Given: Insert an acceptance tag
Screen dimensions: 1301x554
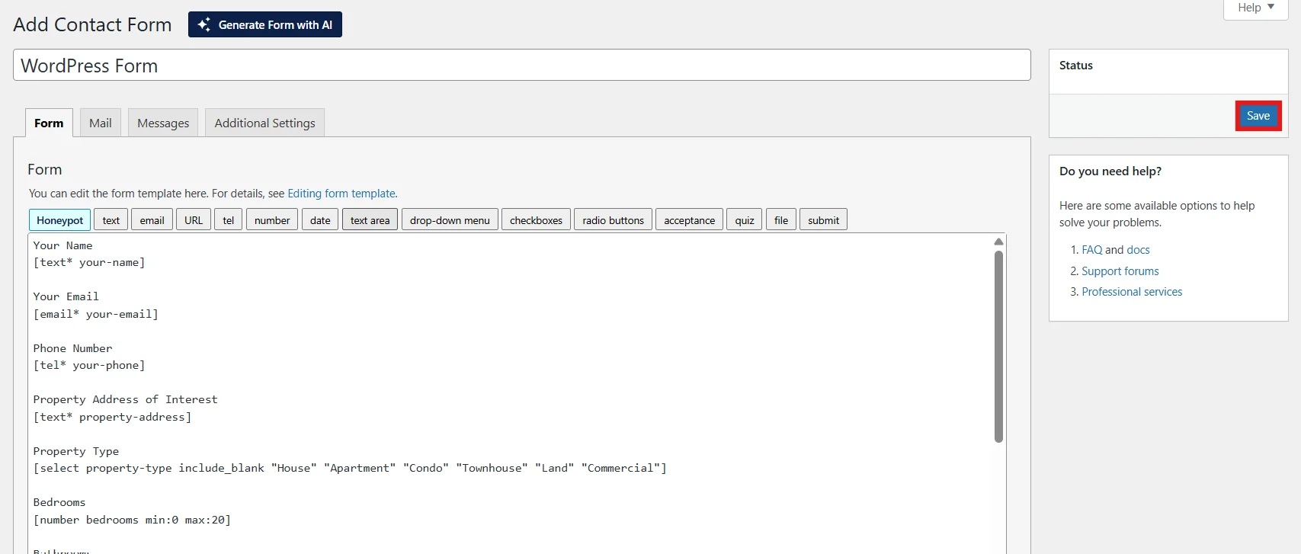Looking at the screenshot, I should point(690,220).
